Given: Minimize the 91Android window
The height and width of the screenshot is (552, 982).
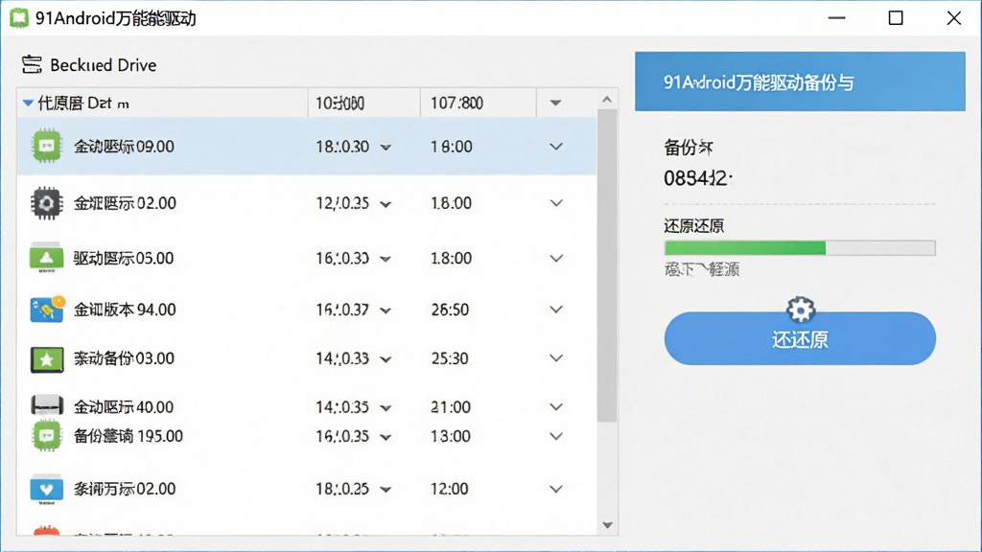Looking at the screenshot, I should (x=836, y=18).
